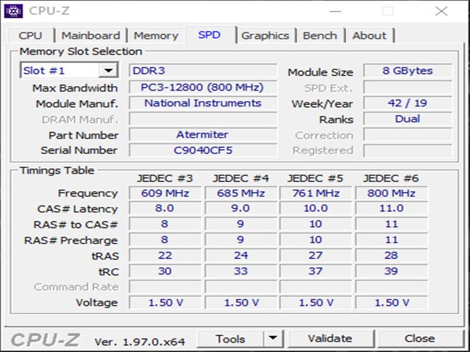Click the empty DRAM Manuf. field
The image size is (470, 352).
203,119
